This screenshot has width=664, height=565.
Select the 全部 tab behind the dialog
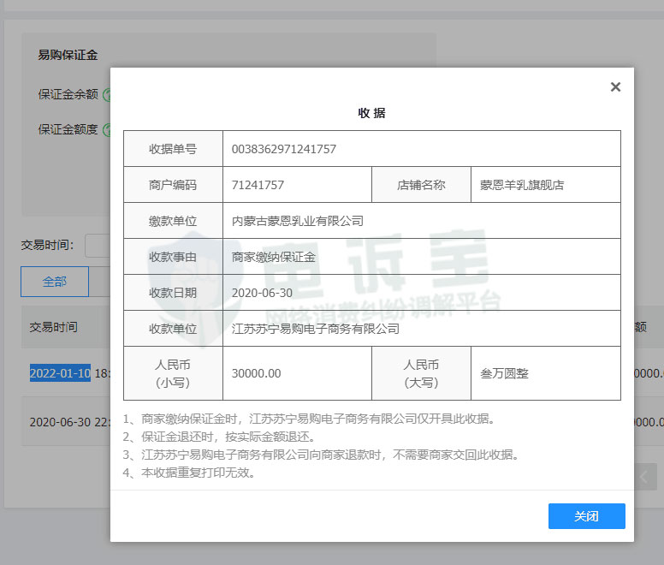55,282
